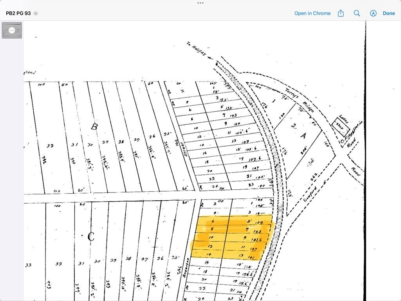The image size is (401, 301).
Task: Activate the Markup pen icon
Action: 373,13
